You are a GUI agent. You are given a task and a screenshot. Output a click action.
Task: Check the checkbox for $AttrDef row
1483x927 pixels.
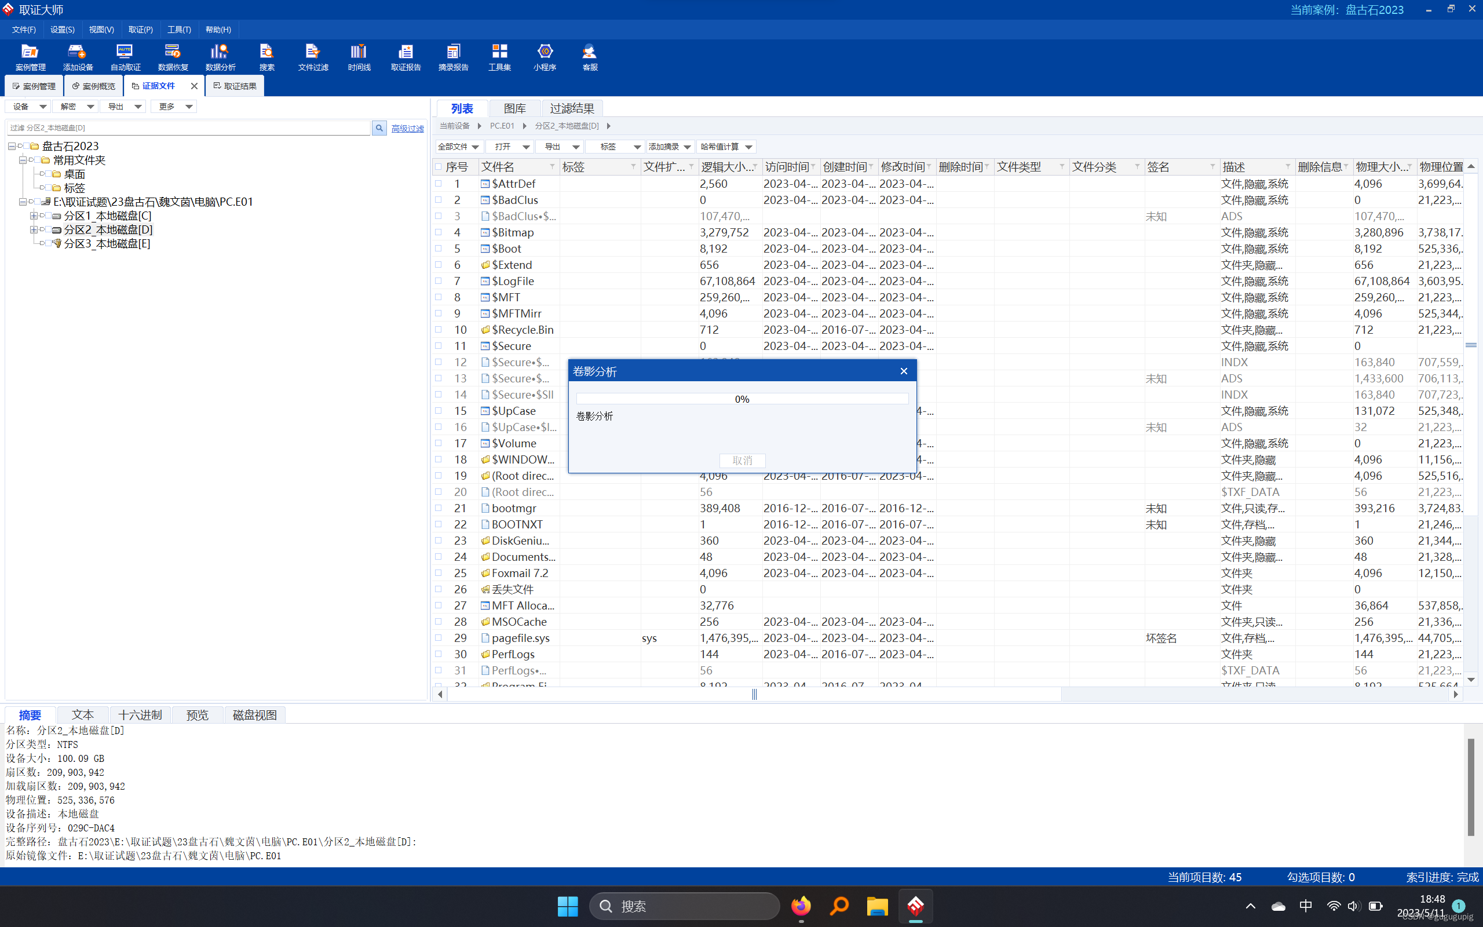(x=439, y=183)
